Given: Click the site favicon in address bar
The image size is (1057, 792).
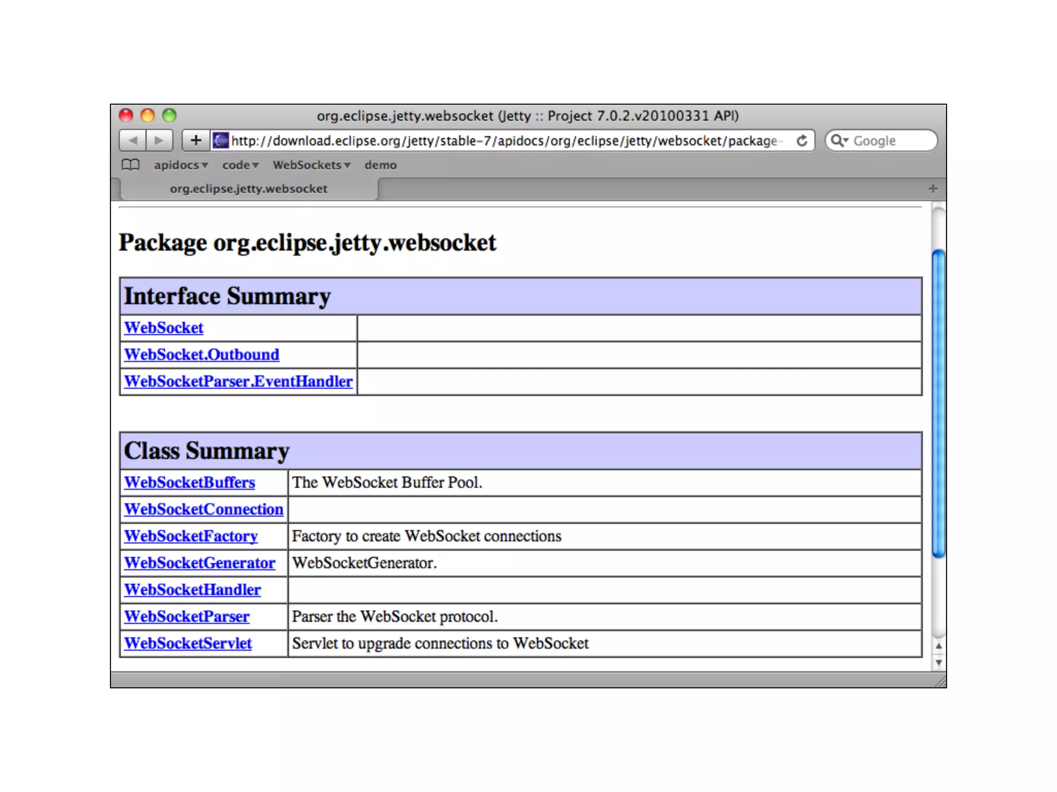Looking at the screenshot, I should pos(221,140).
